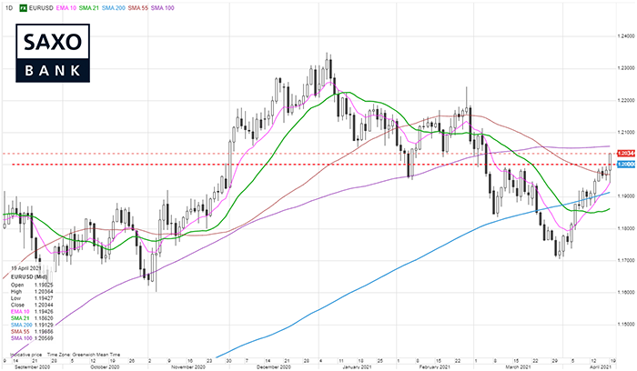Select SMA 21 in the top legend
This screenshot has height=371, width=637.
(x=89, y=7)
